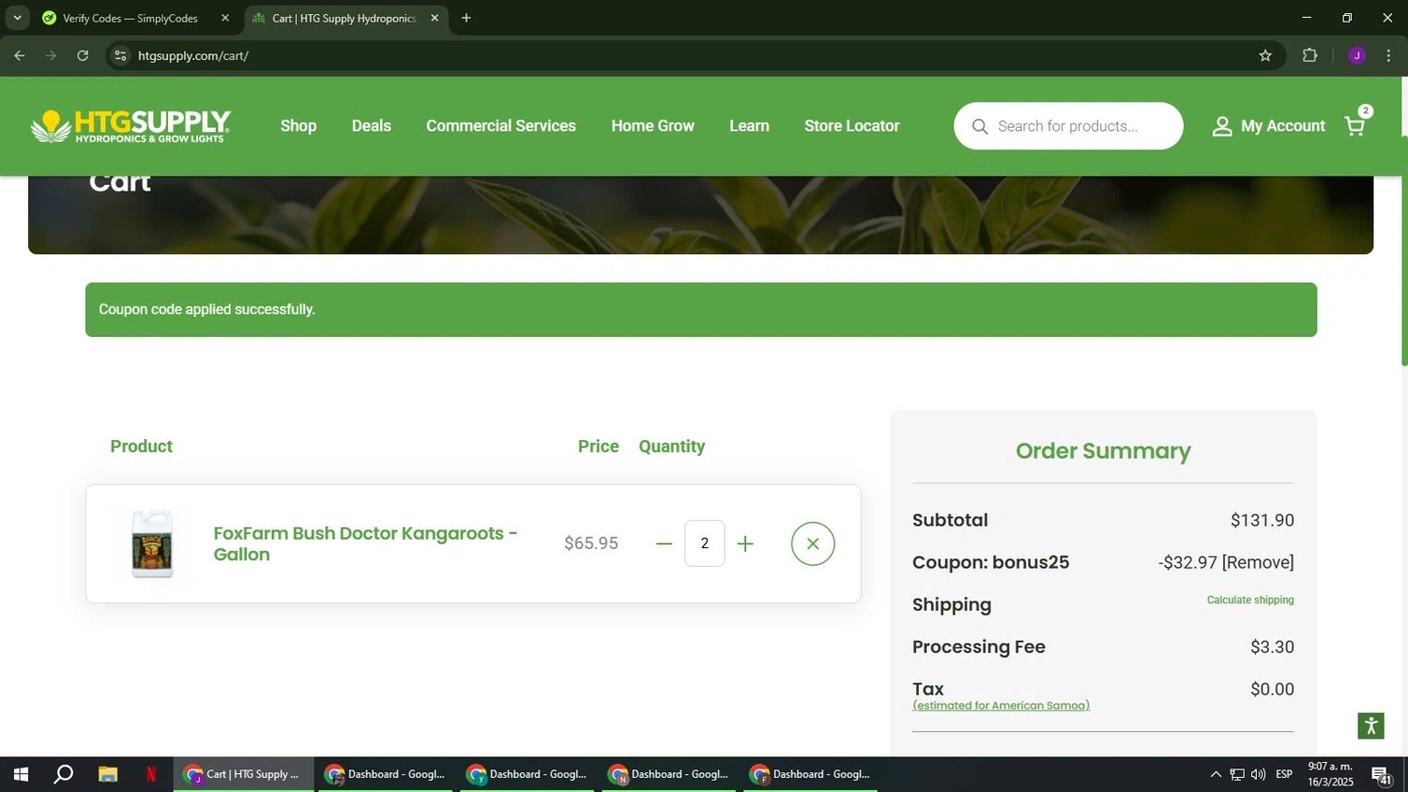Click estimated for American Samoa link

1001,706
